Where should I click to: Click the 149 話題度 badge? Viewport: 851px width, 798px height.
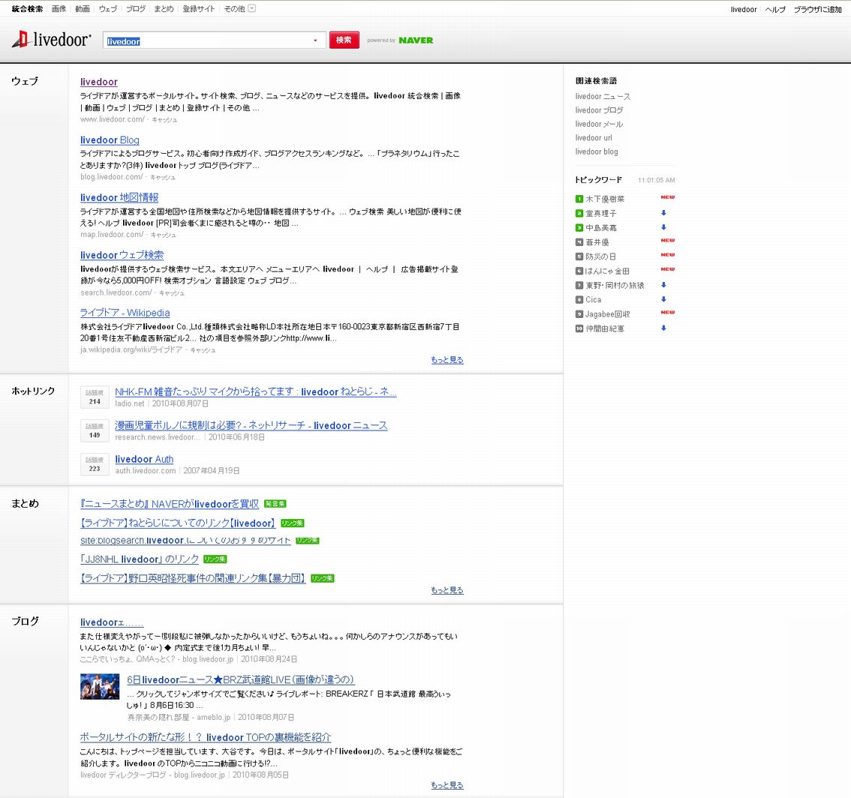95,430
